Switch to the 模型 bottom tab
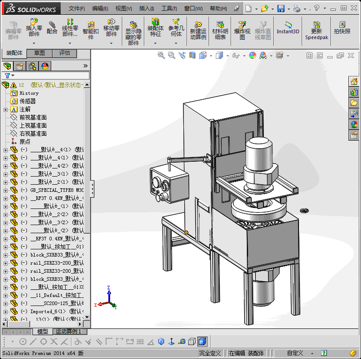Viewport: 361px width, 359px height. point(43,332)
